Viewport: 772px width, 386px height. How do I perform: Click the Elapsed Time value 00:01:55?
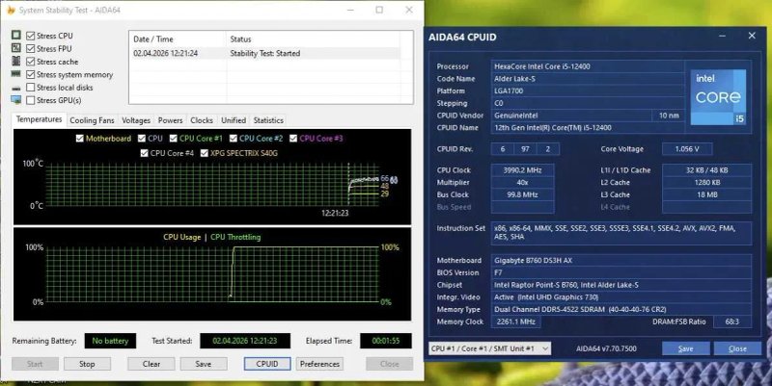pos(385,341)
